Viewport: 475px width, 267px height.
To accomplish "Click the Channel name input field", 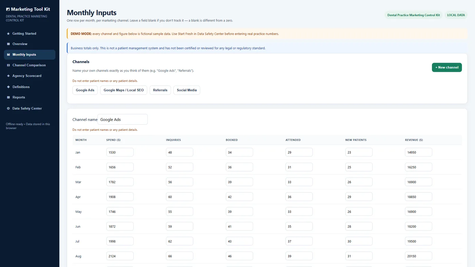I will pyautogui.click(x=122, y=120).
